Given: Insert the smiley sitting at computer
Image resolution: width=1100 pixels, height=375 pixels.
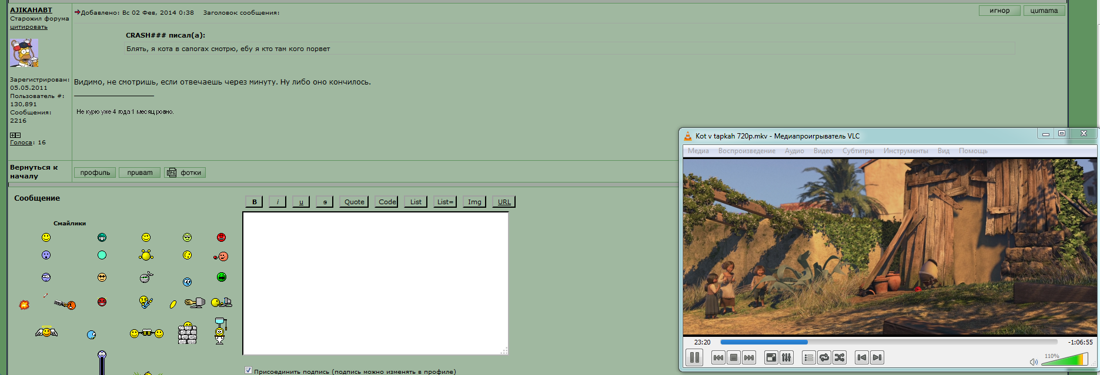Looking at the screenshot, I should [x=222, y=302].
